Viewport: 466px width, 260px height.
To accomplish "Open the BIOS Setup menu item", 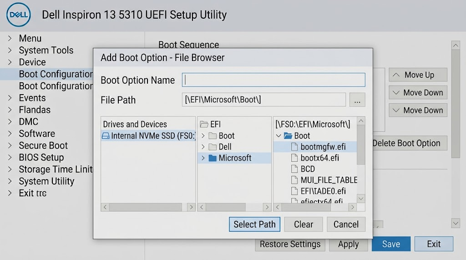I will point(41,157).
